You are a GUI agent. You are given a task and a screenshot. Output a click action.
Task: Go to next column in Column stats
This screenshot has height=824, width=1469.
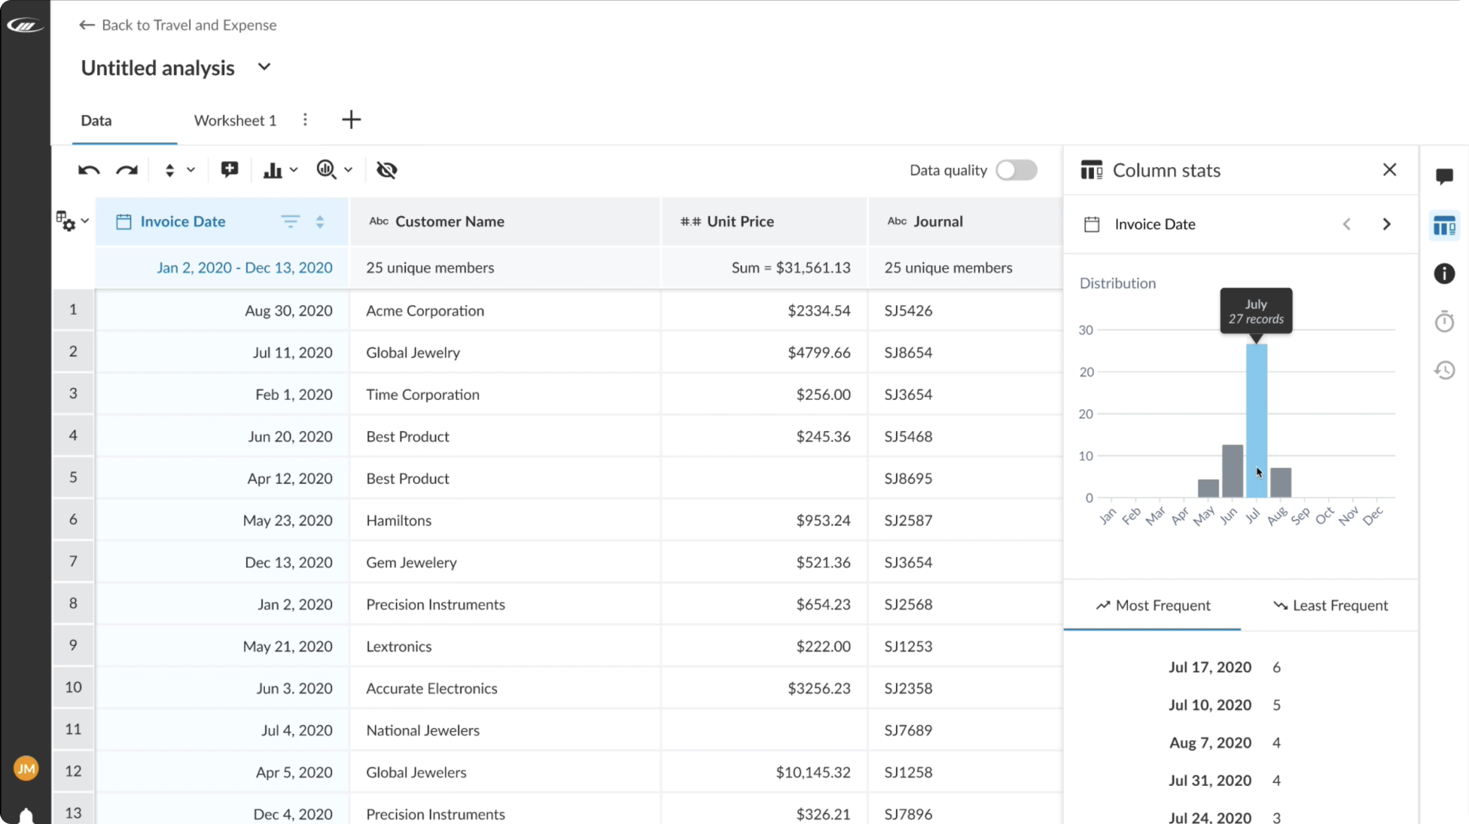click(1386, 224)
